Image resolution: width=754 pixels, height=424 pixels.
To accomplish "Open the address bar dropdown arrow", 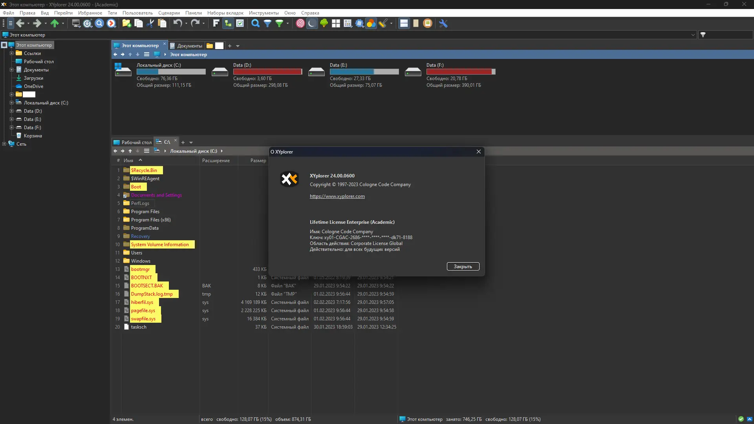I will click(x=693, y=35).
